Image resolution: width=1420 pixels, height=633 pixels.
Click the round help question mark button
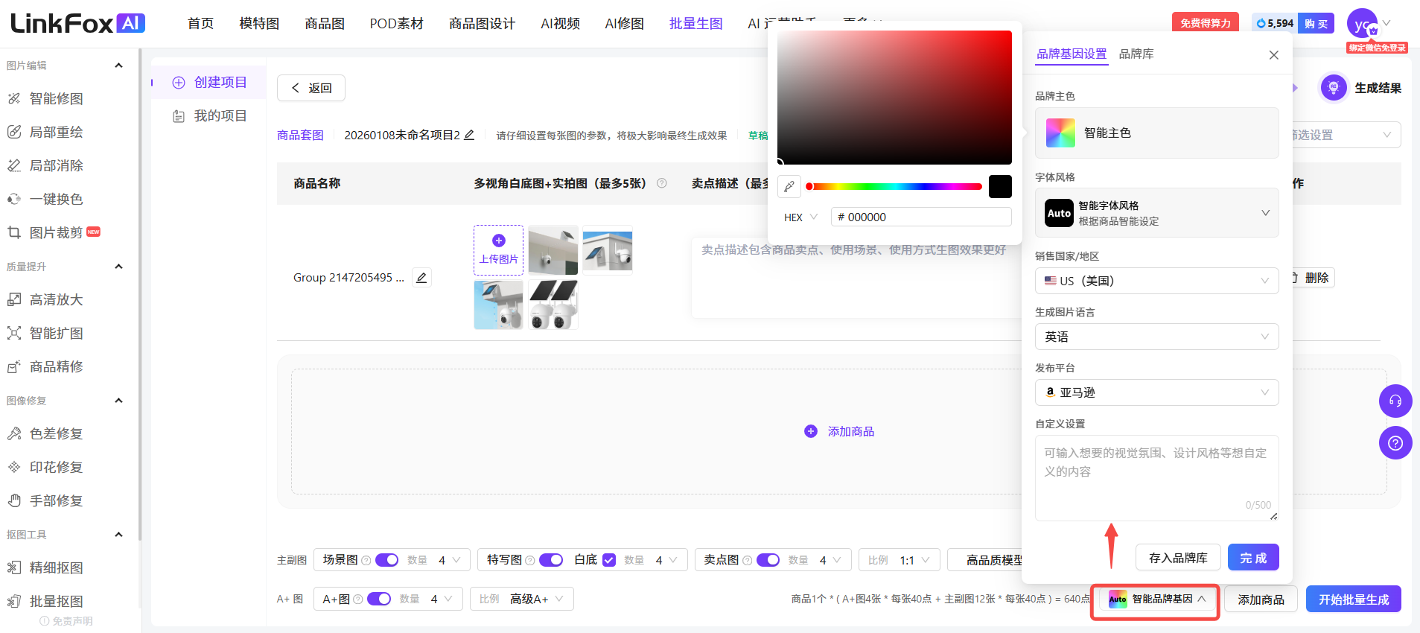tap(1395, 443)
